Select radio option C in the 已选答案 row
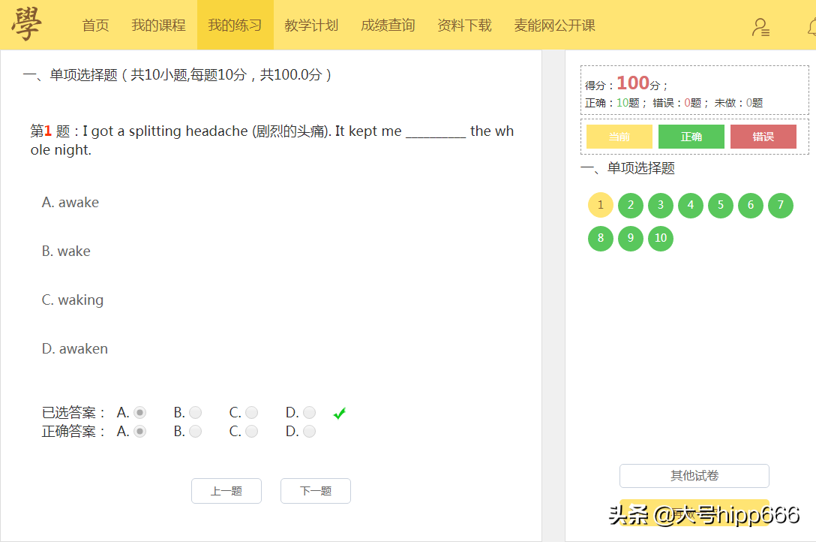Screen dimensions: 816x542 (x=251, y=411)
